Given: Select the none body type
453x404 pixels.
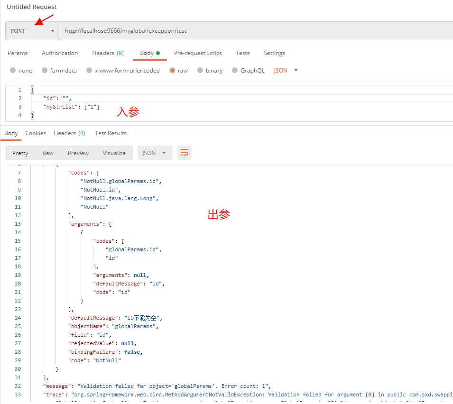Looking at the screenshot, I should [x=21, y=71].
